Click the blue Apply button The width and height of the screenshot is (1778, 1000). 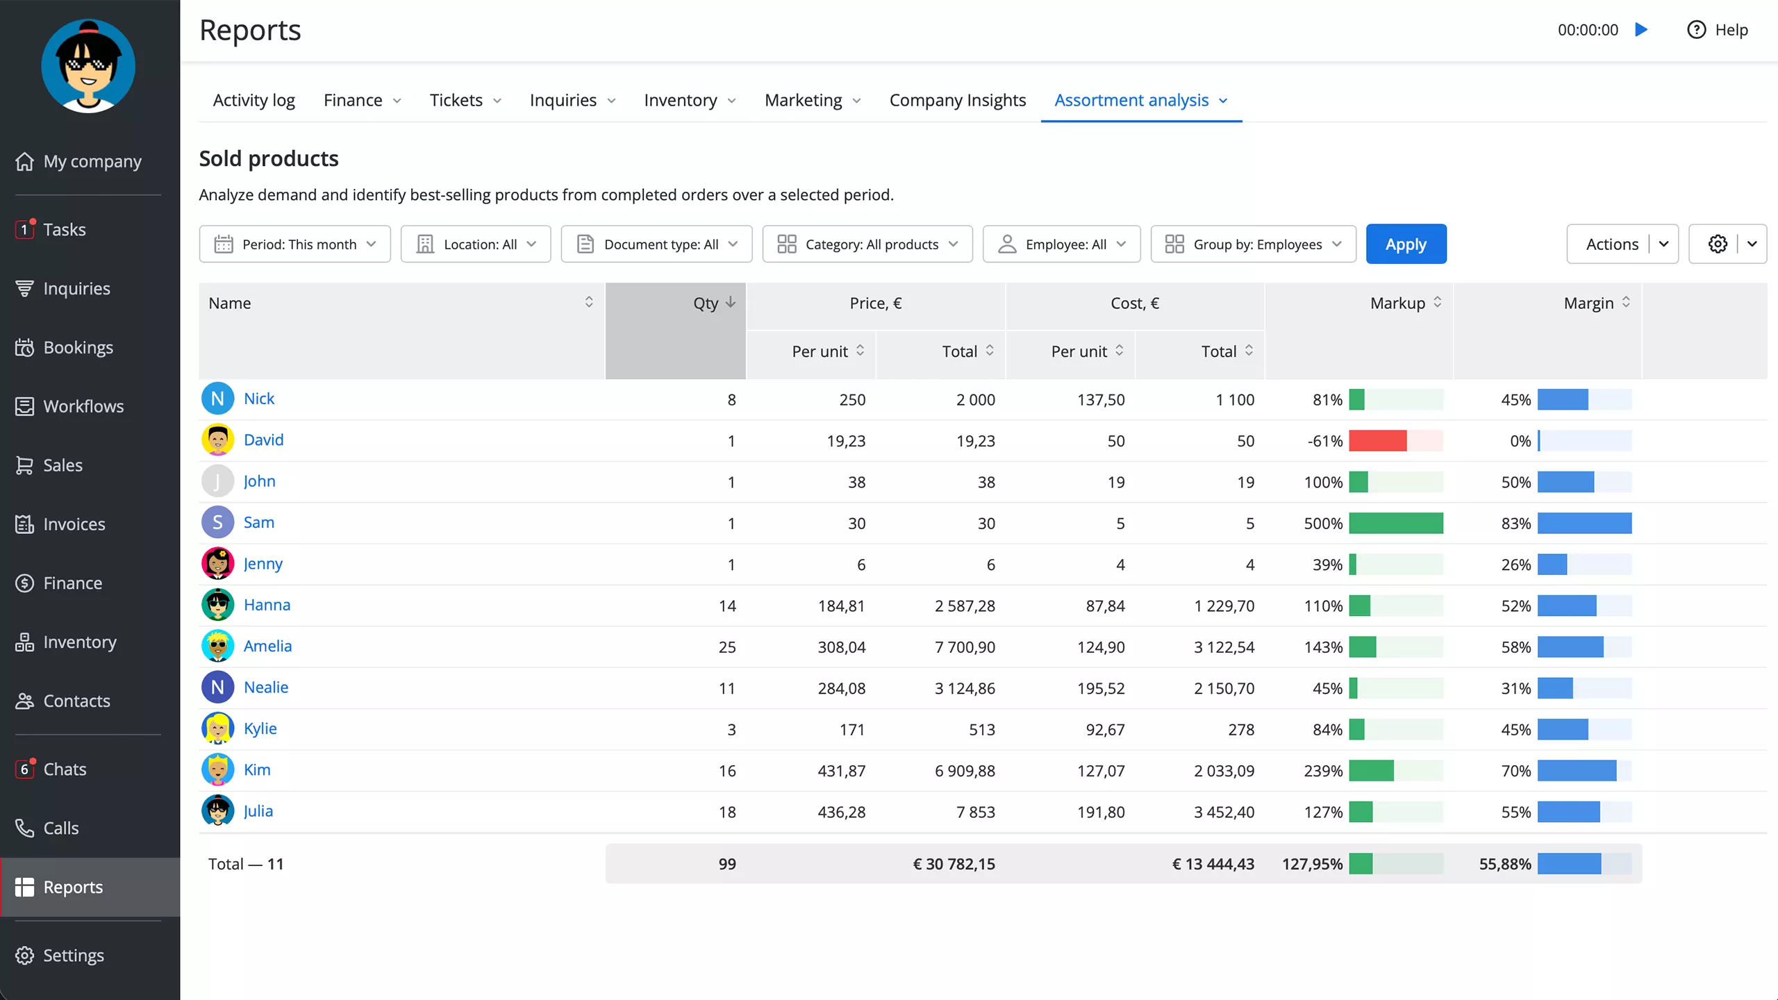tap(1405, 244)
